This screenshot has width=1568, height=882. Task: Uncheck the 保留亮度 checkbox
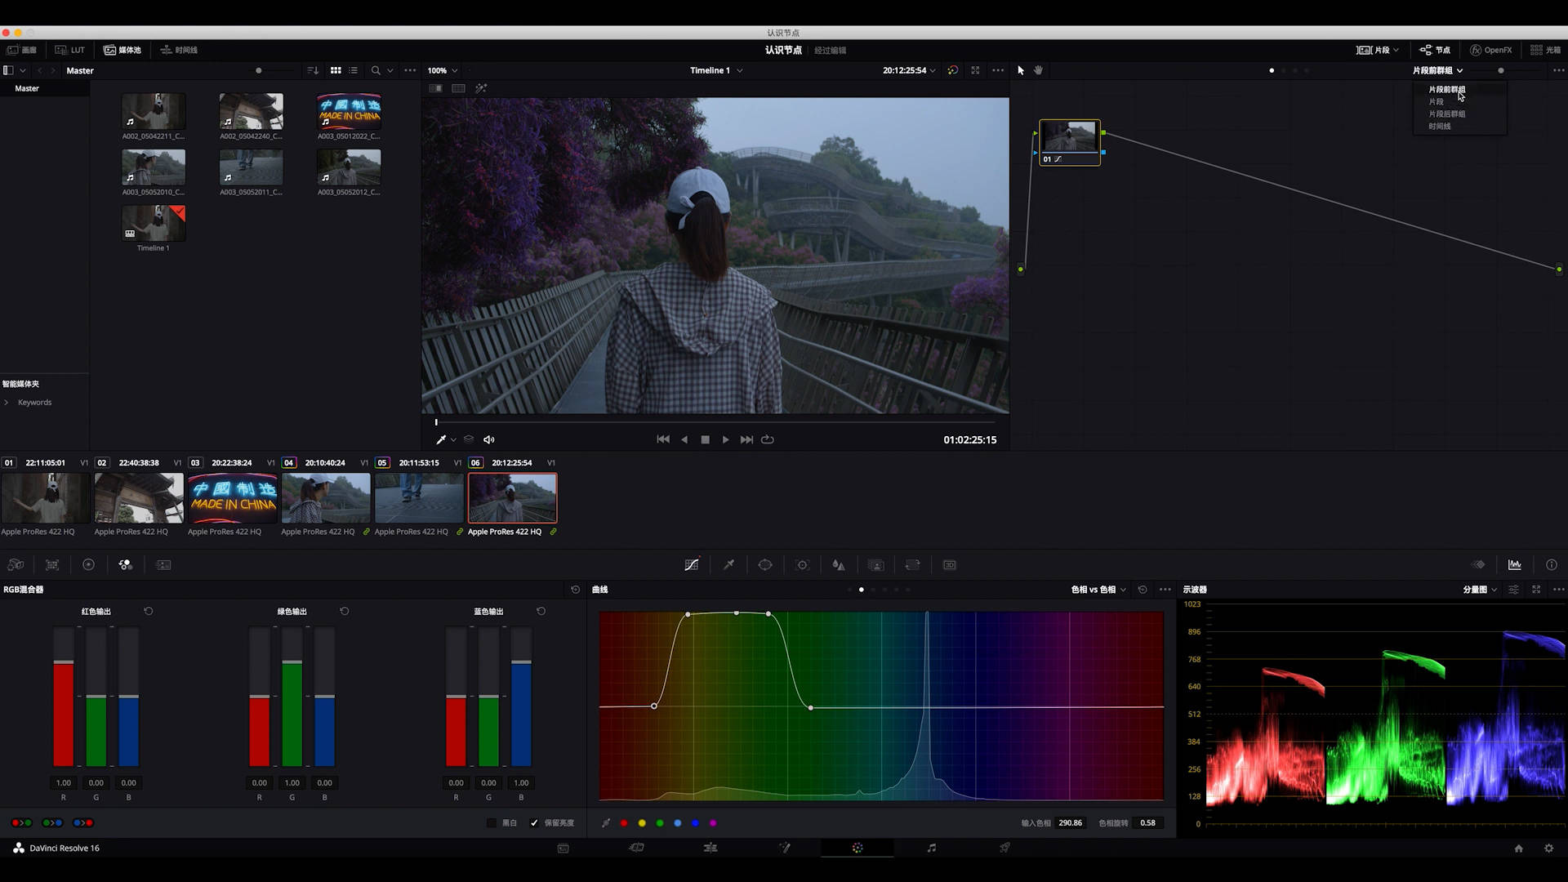tap(534, 822)
